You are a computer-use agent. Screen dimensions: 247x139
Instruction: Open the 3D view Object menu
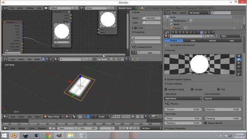(38, 117)
